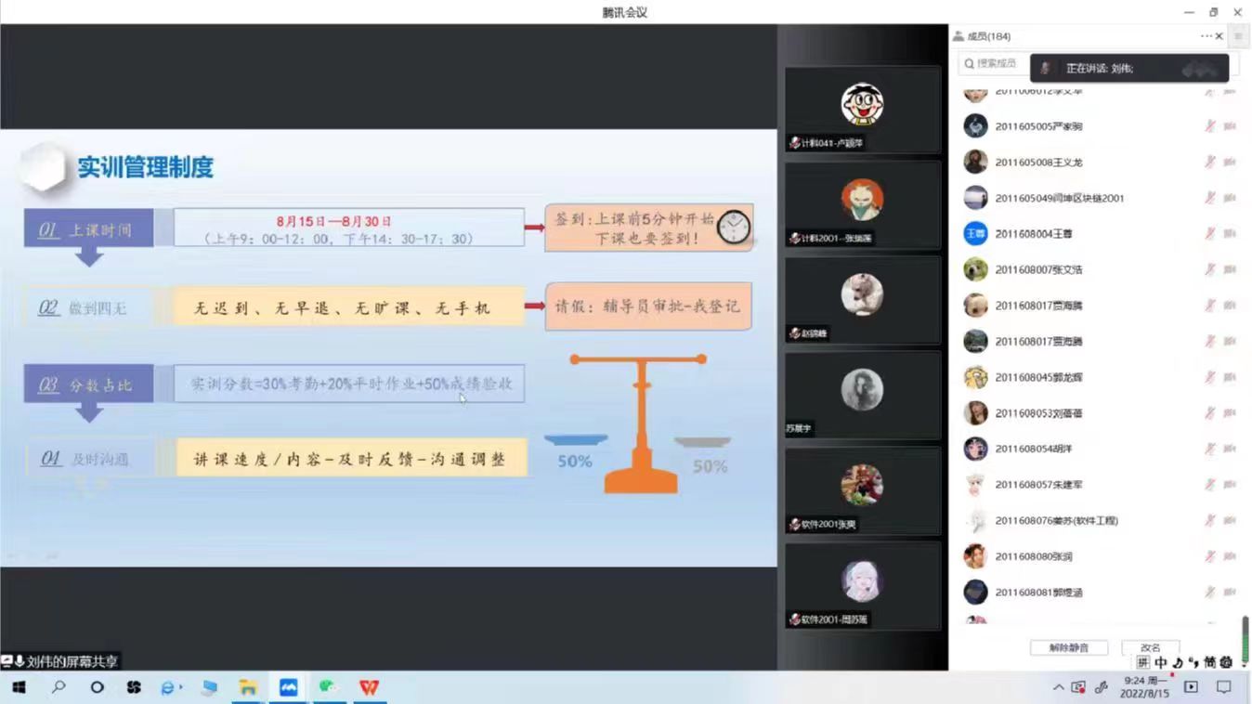Expand the hidden system tray icons chevron
The height and width of the screenshot is (704, 1252).
pos(1058,687)
